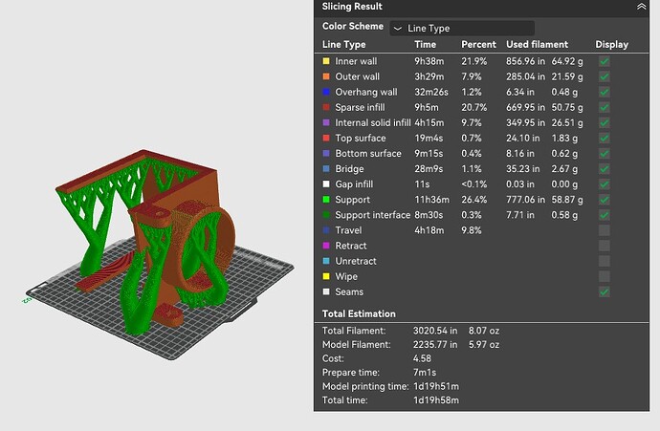
Task: Collapse the Slicing Result panel
Action: click(x=641, y=7)
